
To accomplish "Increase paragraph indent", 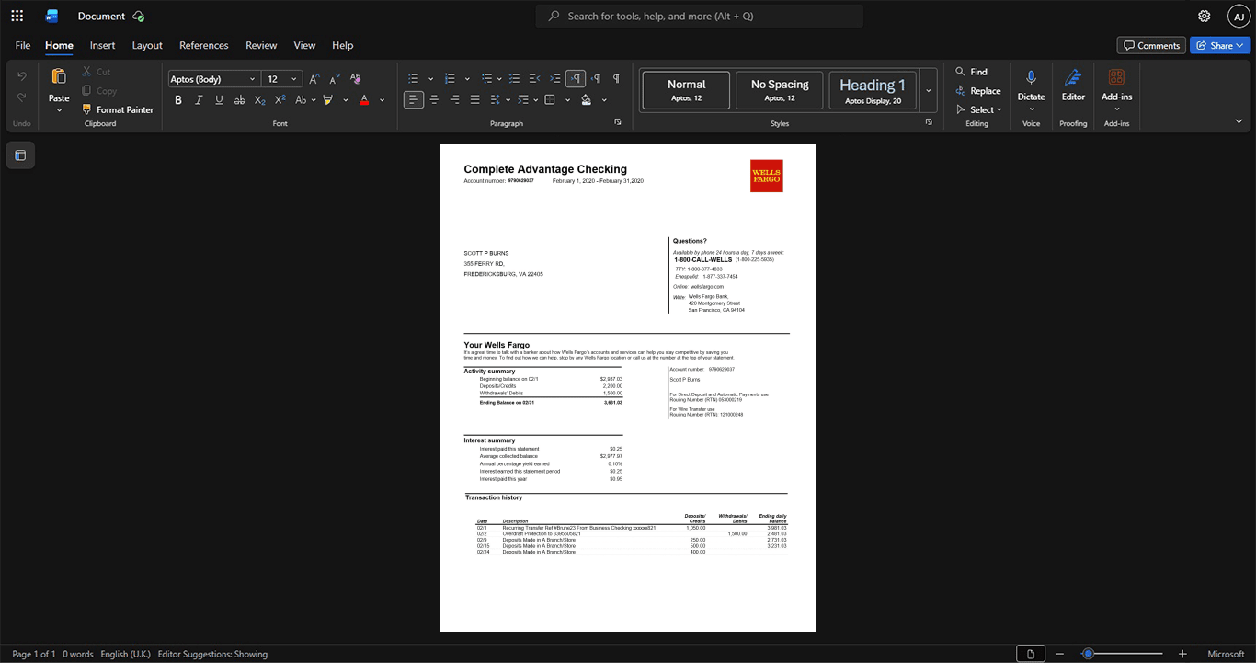I will click(x=555, y=78).
